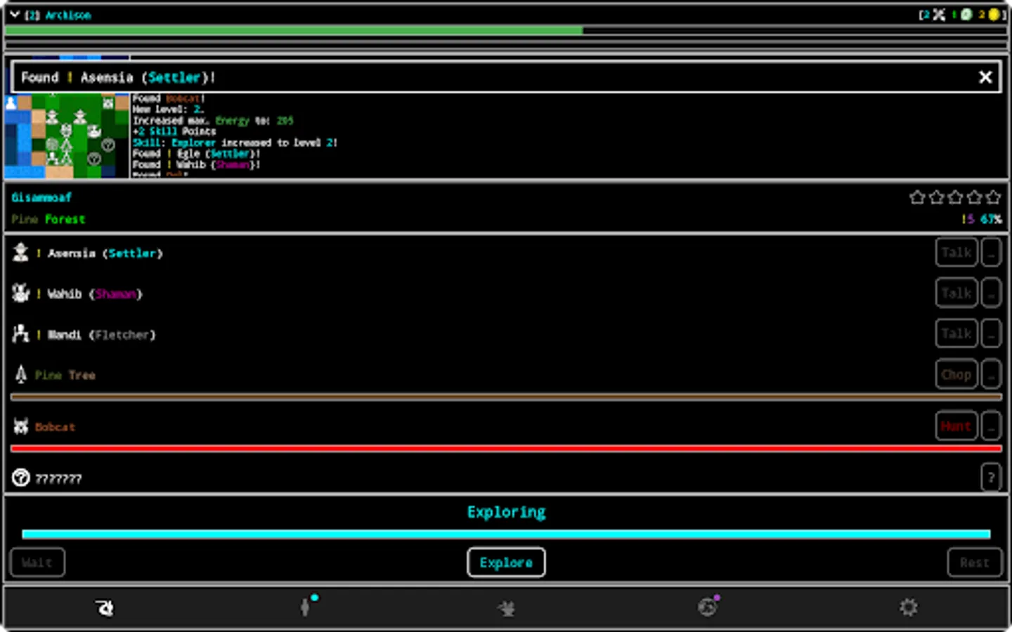Image resolution: width=1012 pixels, height=632 pixels.
Task: Click the ? toggle beside the ??????? entry
Action: (991, 478)
